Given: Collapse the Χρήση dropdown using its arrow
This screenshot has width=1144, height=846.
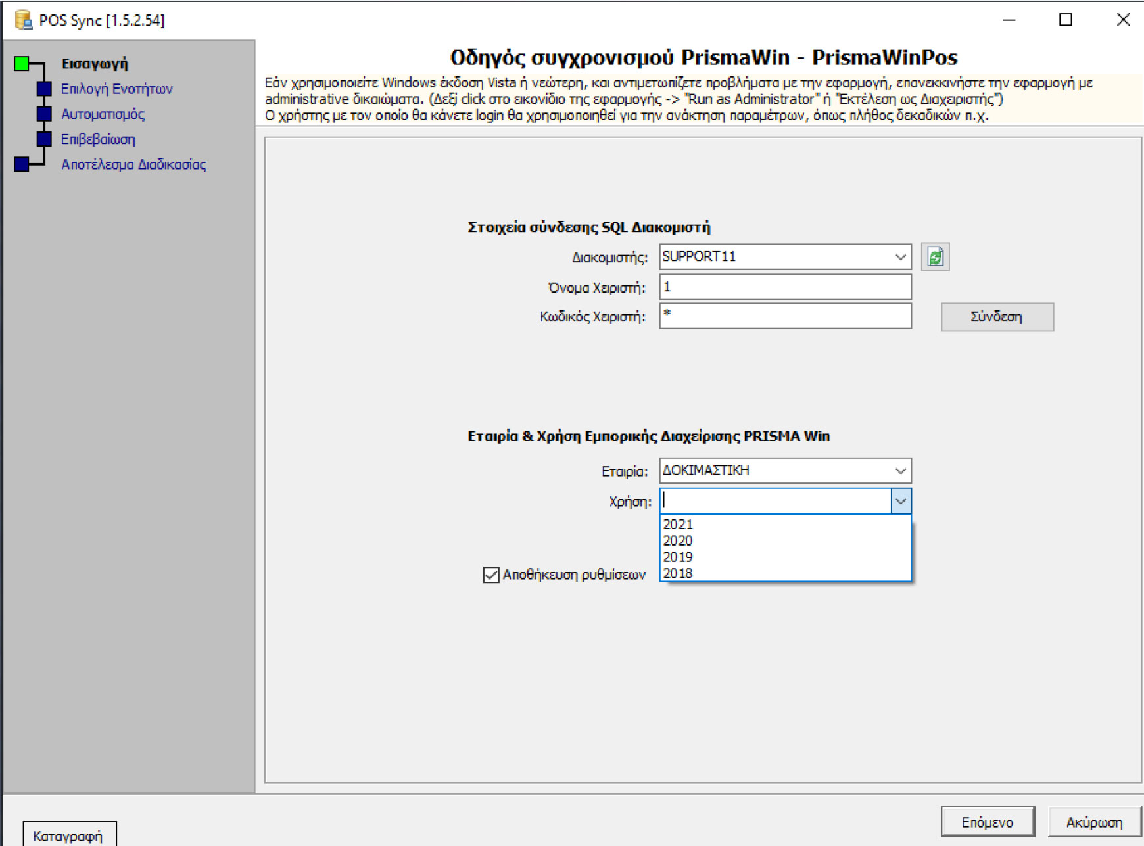Looking at the screenshot, I should [901, 502].
